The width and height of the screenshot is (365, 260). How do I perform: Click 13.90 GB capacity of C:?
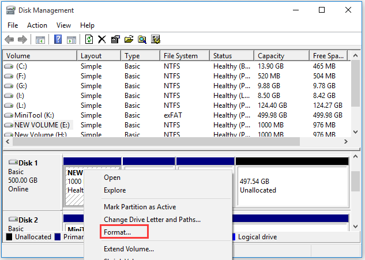click(x=270, y=66)
